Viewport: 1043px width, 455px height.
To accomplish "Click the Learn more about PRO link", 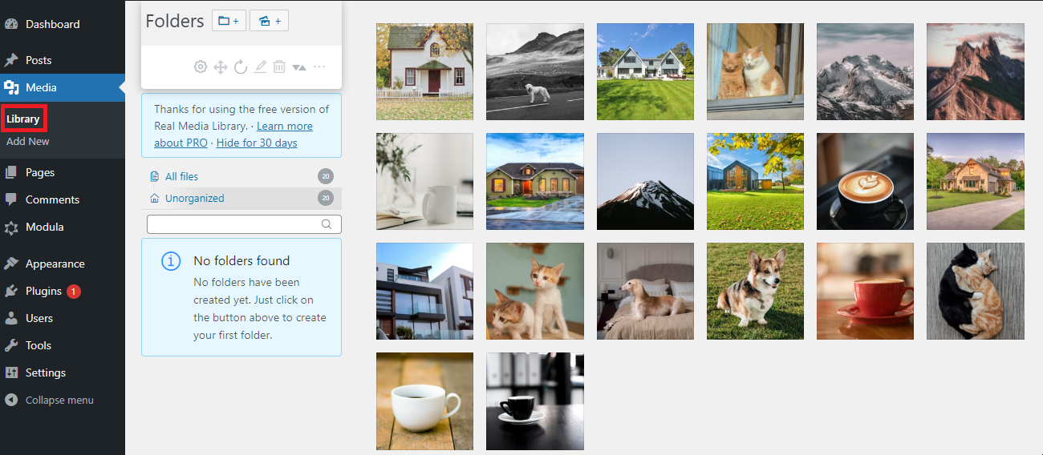I will pos(233,135).
